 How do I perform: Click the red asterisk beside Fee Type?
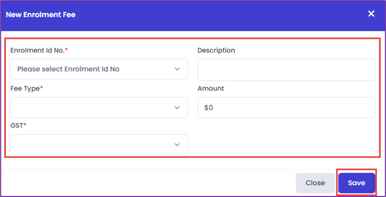pyautogui.click(x=41, y=87)
